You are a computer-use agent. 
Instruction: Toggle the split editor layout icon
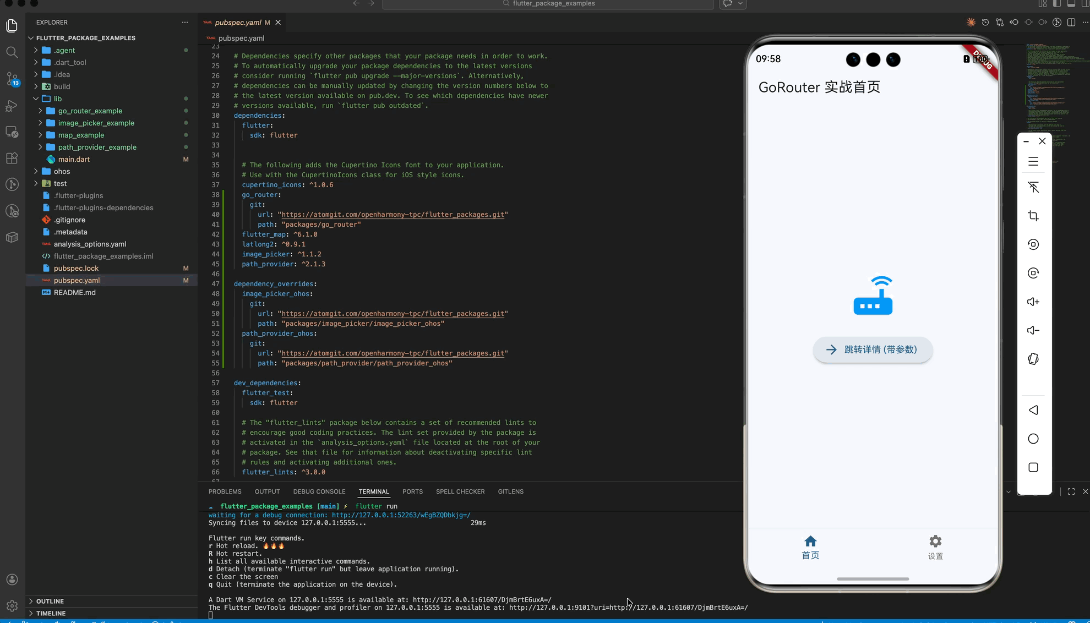pyautogui.click(x=1071, y=23)
